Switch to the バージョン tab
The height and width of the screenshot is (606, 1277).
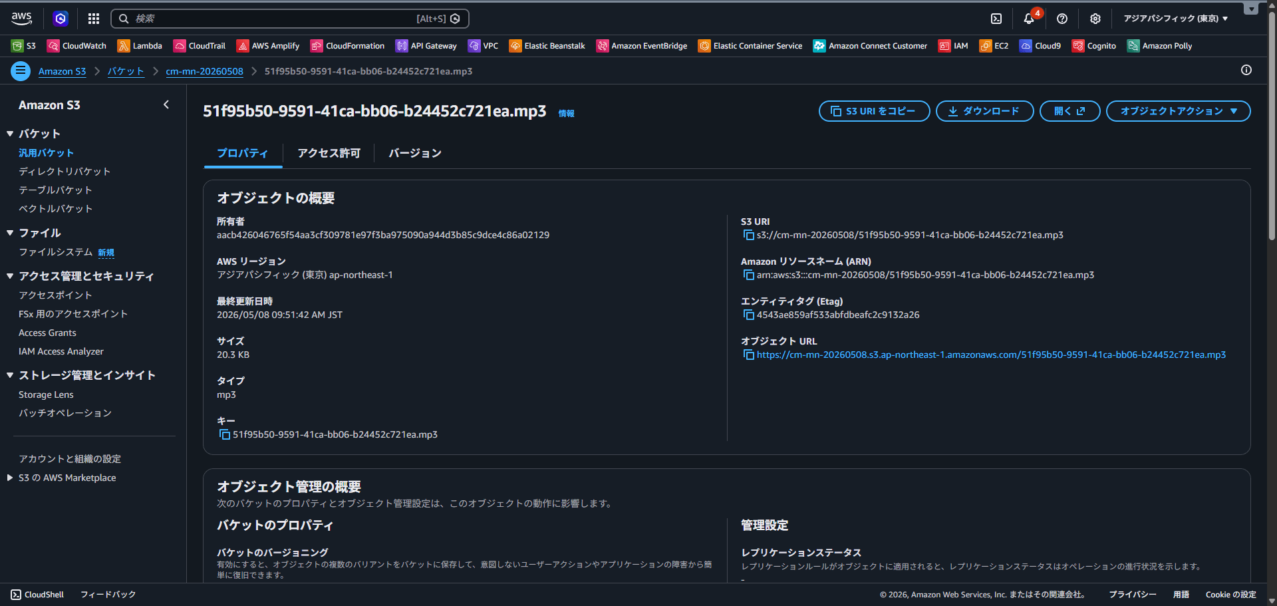tap(415, 153)
